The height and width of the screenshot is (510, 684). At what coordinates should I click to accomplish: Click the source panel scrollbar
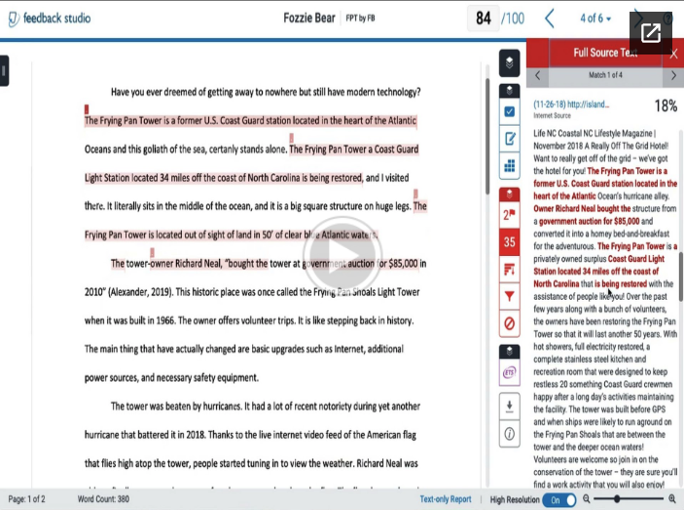680,276
